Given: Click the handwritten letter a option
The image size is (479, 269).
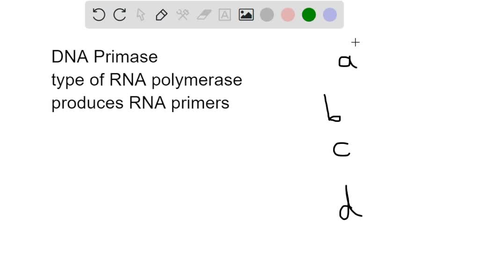Looking at the screenshot, I should click(x=347, y=60).
